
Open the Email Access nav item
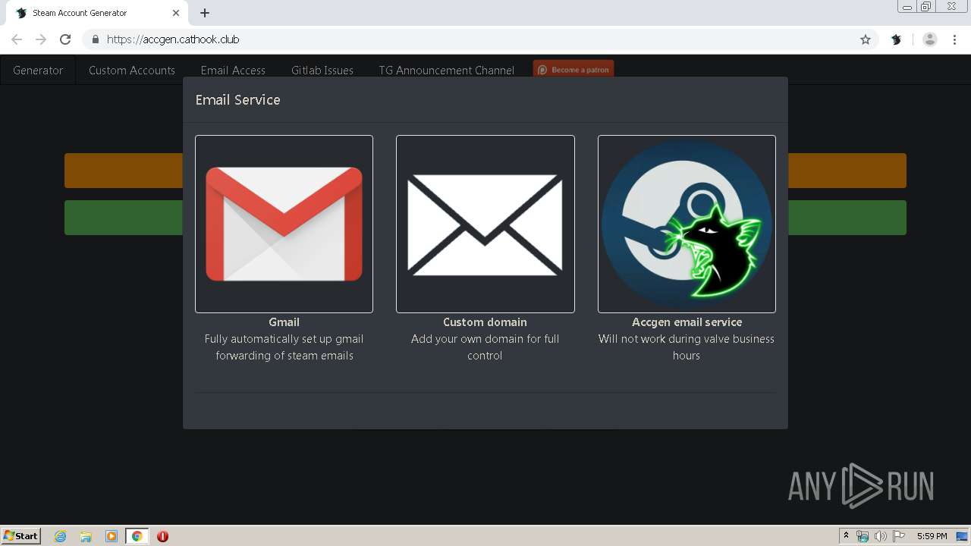233,70
